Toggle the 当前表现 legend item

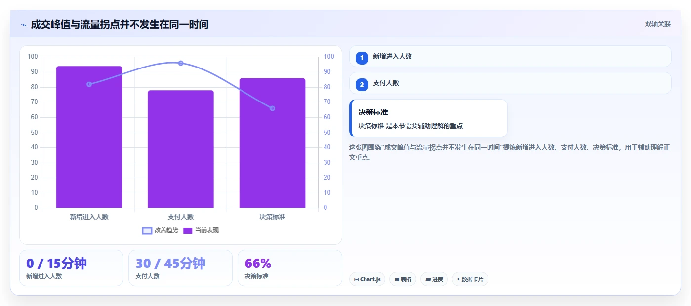[x=201, y=230]
